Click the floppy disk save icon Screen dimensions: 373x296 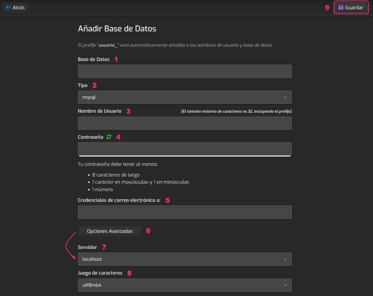click(x=341, y=7)
